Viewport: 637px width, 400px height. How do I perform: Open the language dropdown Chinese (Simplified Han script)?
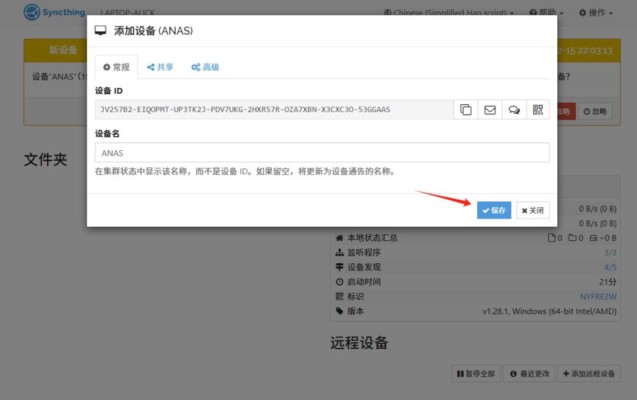point(449,12)
